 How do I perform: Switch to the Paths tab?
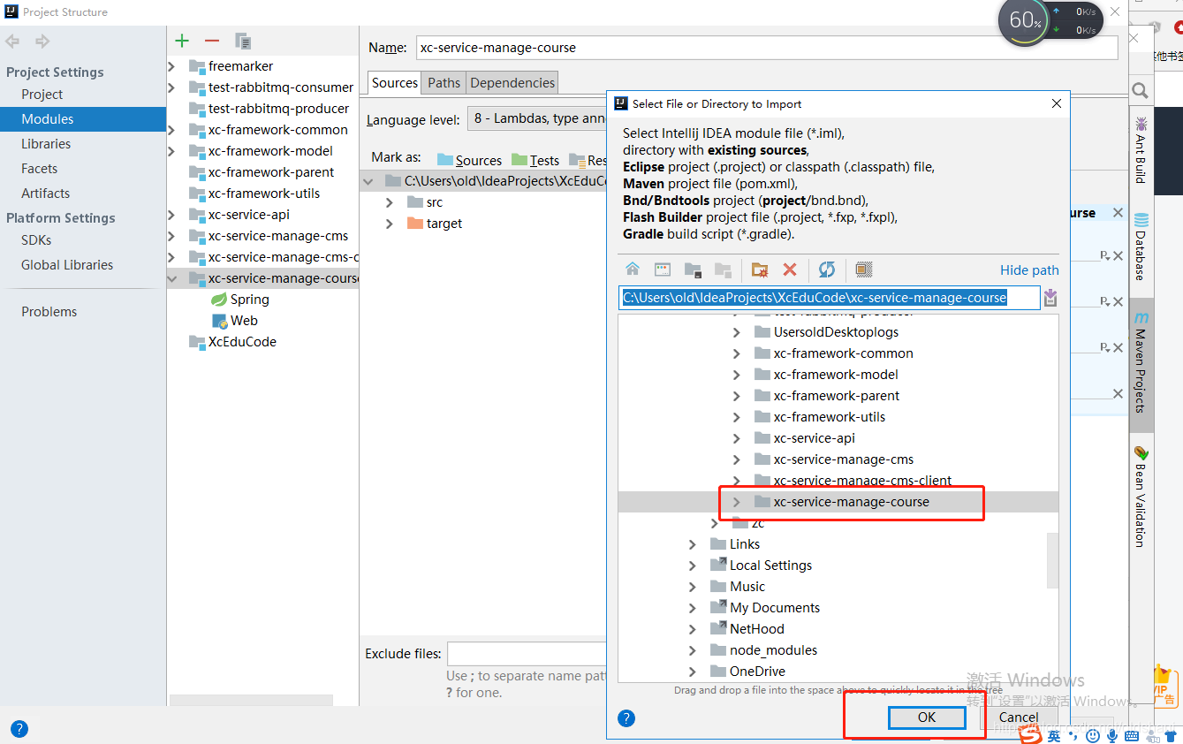point(444,83)
